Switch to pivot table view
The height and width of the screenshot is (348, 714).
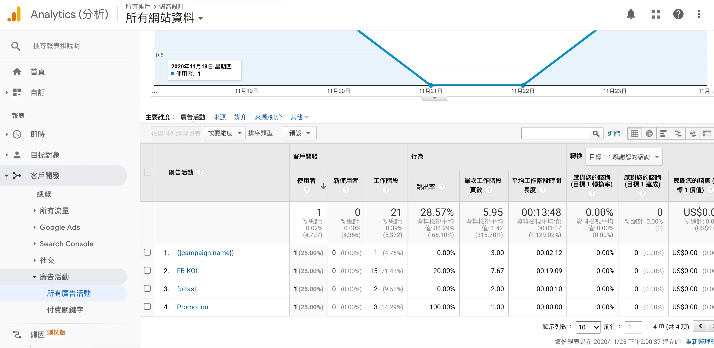707,133
